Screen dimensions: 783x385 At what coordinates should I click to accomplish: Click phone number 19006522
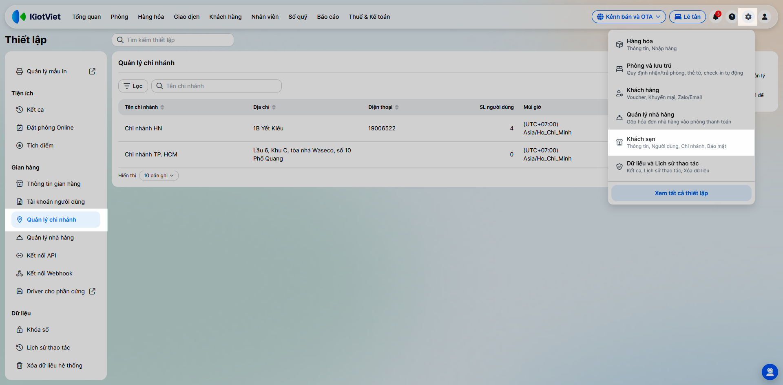(x=382, y=128)
